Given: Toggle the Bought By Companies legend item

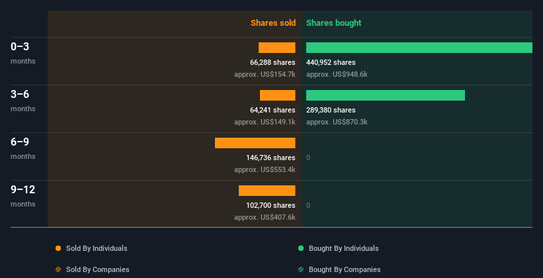Looking at the screenshot, I should [339, 269].
